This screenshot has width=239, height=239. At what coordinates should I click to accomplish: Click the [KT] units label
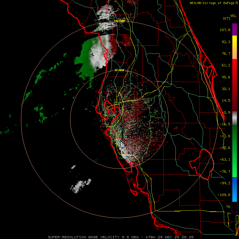[227, 18]
